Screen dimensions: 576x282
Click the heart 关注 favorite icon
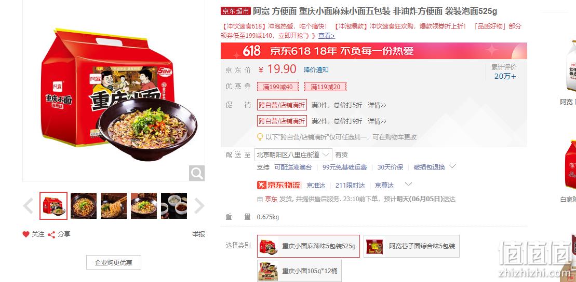click(26, 234)
